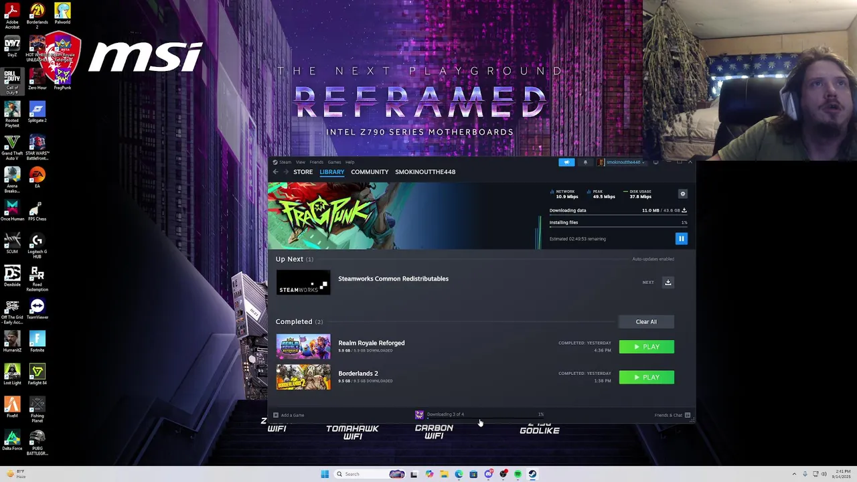Launch Lost Light desktop icon

(x=12, y=374)
